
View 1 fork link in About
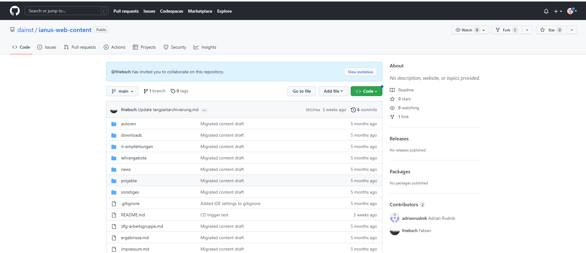coord(399,117)
